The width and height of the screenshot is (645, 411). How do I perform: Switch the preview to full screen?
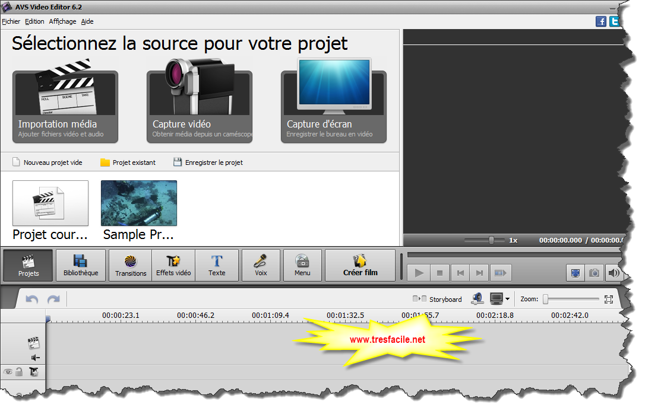click(576, 273)
